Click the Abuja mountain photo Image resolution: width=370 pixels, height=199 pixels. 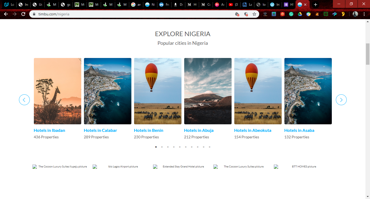tap(208, 91)
